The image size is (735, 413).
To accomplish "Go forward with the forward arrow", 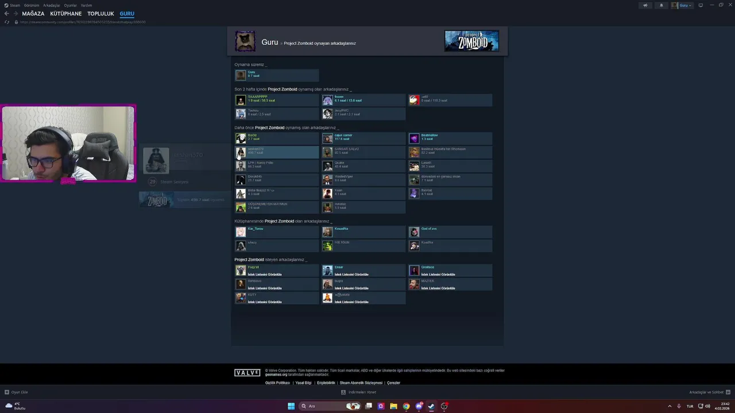I will point(16,14).
